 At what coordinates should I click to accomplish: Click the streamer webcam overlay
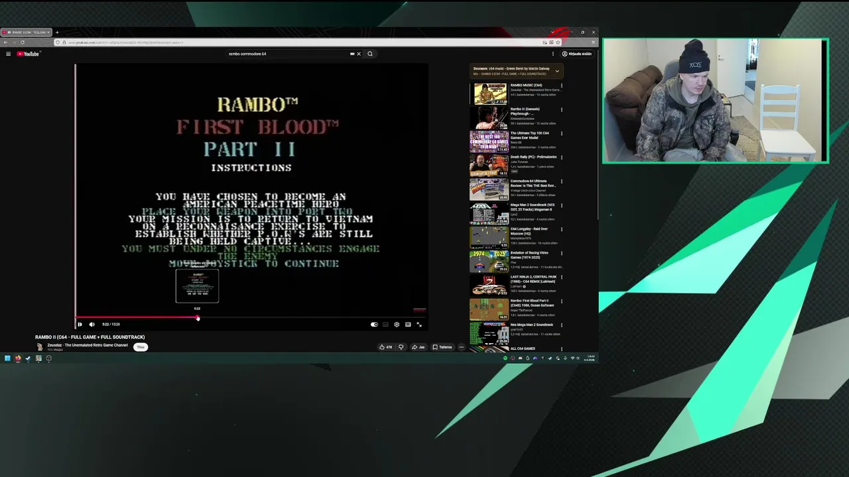click(x=716, y=101)
